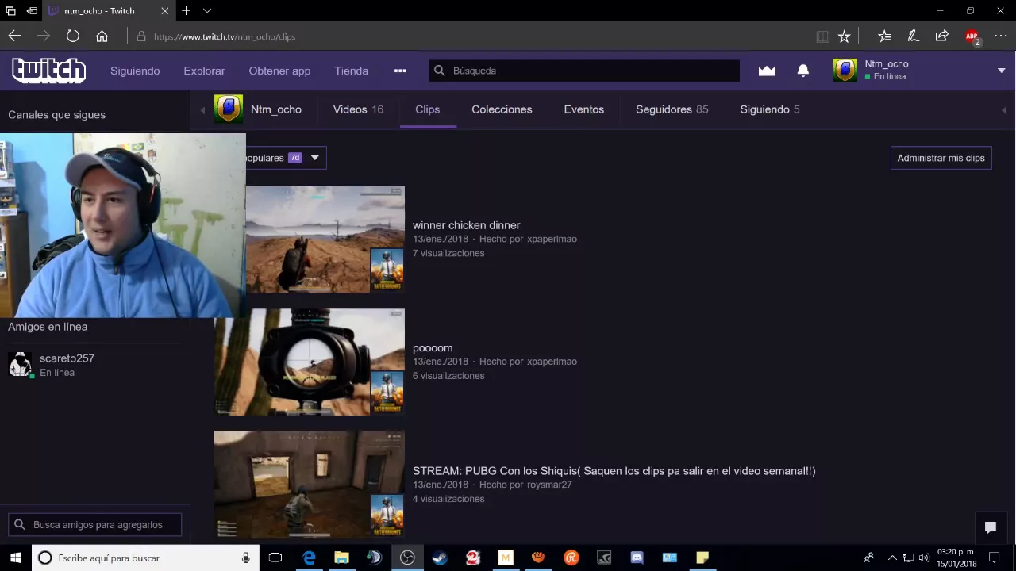Image resolution: width=1016 pixels, height=571 pixels.
Task: Open Edge web notes pen icon
Action: click(x=913, y=36)
